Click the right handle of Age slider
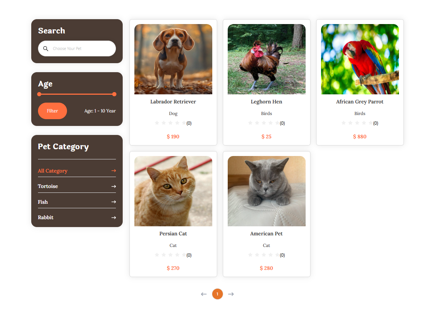The width and height of the screenshot is (443, 309). (114, 94)
